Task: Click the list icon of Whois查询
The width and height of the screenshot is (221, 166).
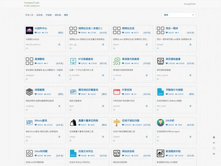Action: (x=29, y=123)
